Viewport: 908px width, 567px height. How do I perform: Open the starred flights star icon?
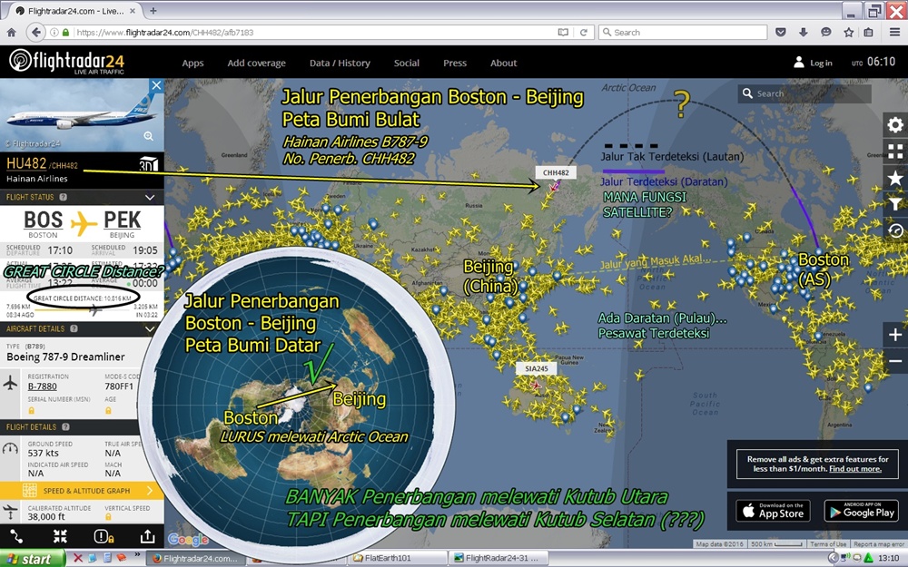coord(895,178)
